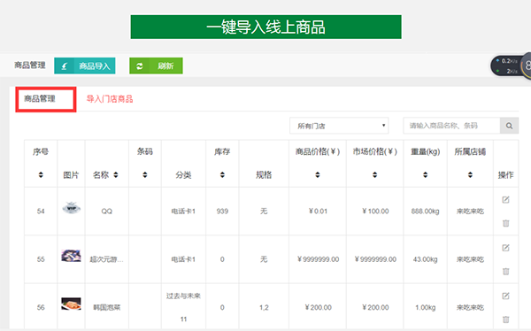Click the search magnifier icon
The height and width of the screenshot is (331, 531).
tap(509, 126)
